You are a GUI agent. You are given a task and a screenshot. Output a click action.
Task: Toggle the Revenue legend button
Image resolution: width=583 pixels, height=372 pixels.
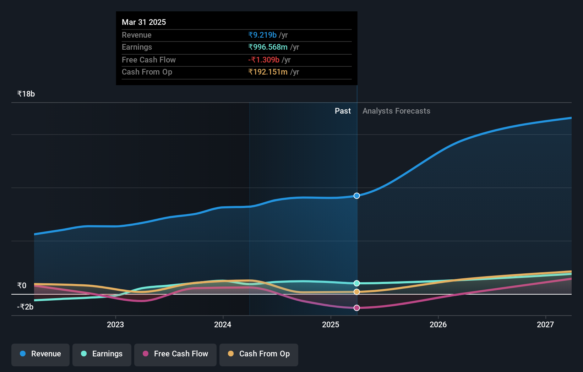(x=40, y=355)
